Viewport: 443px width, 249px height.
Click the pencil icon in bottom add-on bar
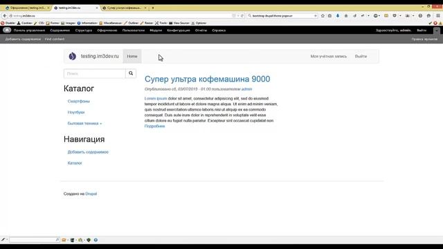point(3,240)
